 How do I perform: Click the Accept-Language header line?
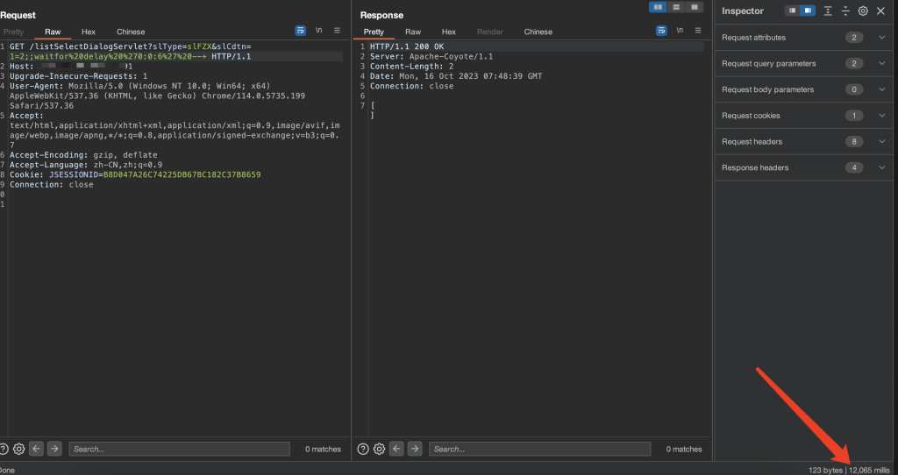86,165
